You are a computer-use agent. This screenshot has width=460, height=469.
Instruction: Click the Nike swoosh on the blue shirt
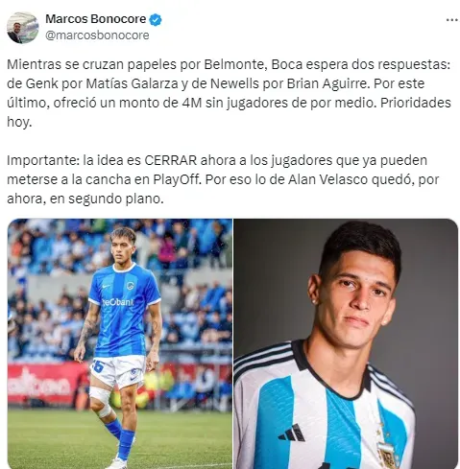tap(107, 287)
